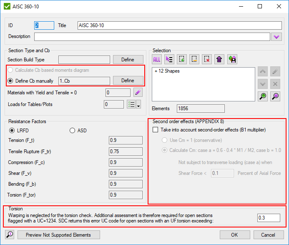The height and width of the screenshot is (245, 289).
Task: Click the Title input field
Action: (179, 25)
